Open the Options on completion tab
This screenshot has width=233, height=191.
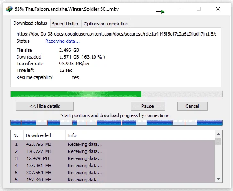(x=106, y=24)
